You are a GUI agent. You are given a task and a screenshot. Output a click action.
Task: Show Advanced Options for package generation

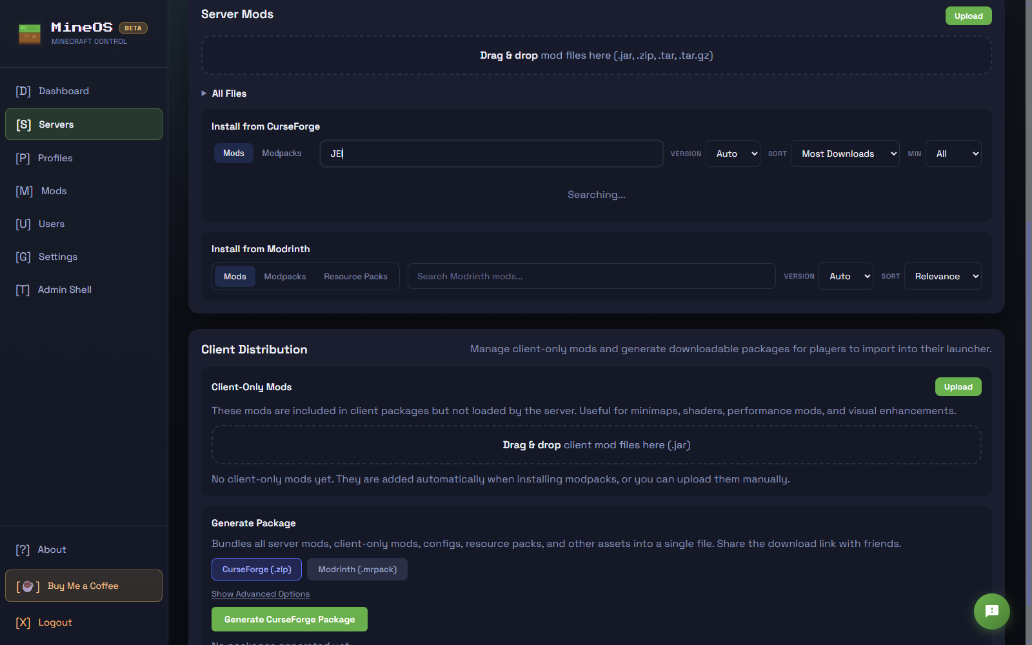coord(261,593)
